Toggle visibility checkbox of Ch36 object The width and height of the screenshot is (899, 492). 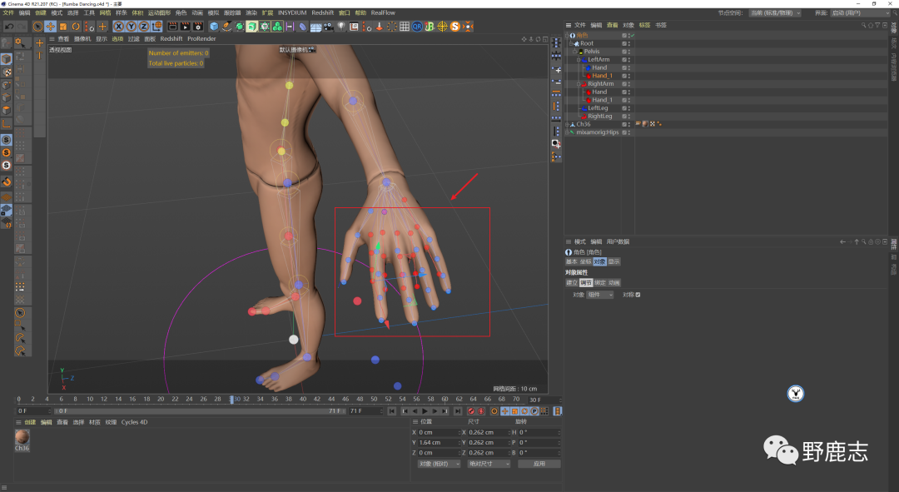[624, 124]
